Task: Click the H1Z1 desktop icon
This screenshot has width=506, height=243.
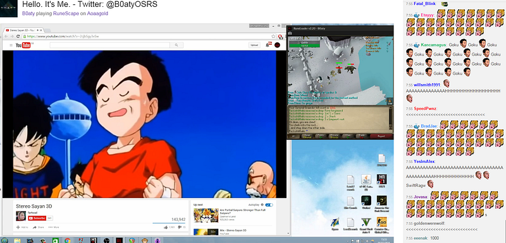Action: 382,181
